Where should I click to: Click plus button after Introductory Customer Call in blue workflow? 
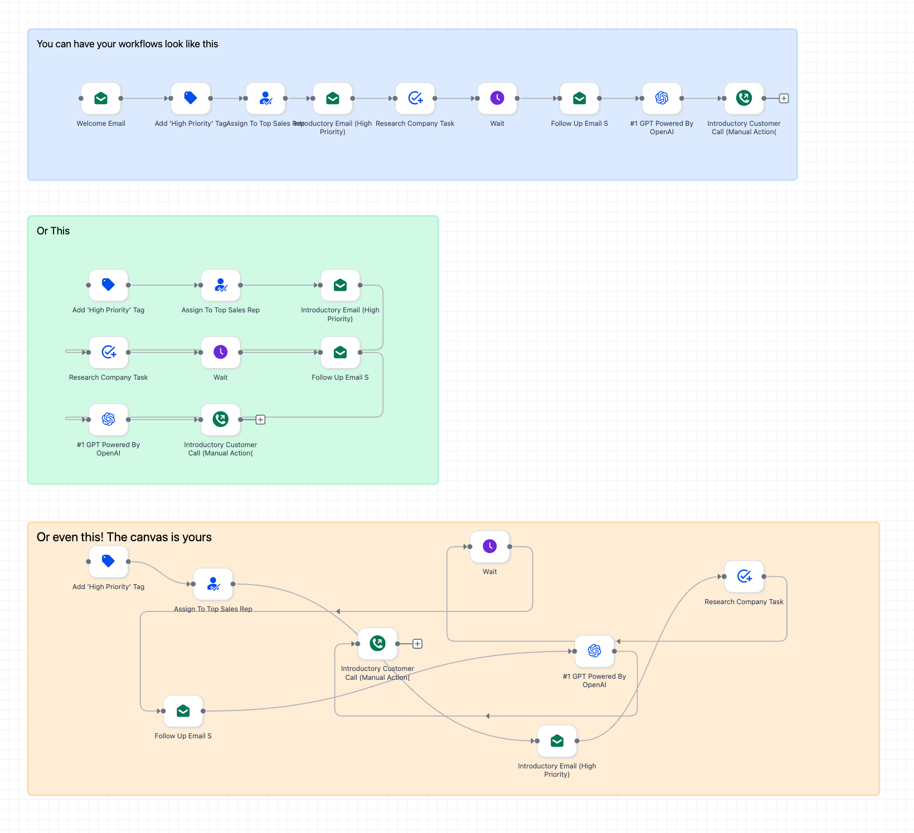[784, 98]
